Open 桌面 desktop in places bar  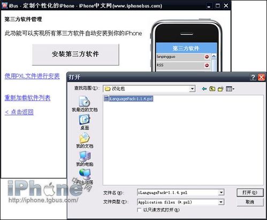click(x=85, y=122)
